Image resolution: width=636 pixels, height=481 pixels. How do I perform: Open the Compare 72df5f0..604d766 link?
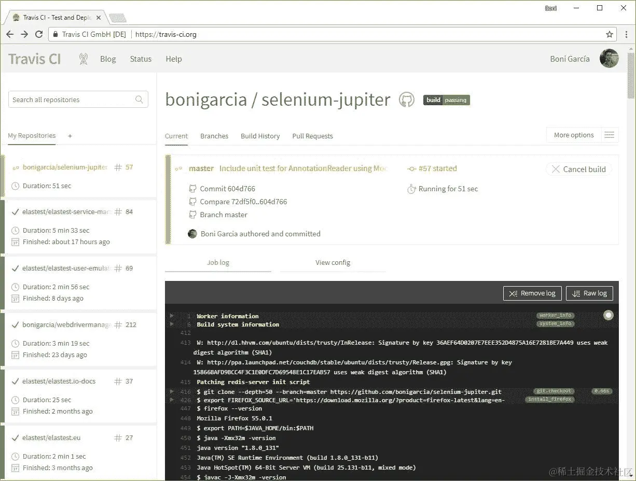243,202
